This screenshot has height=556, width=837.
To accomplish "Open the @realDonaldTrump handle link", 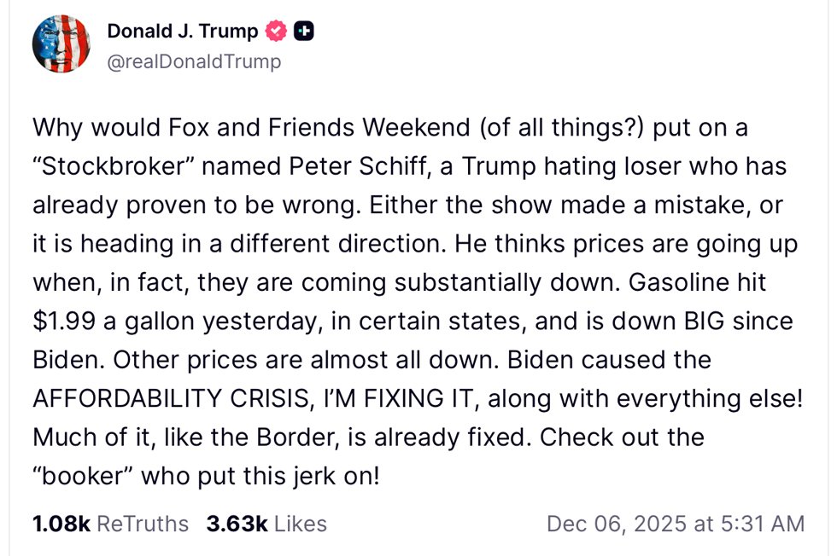I will point(194,61).
